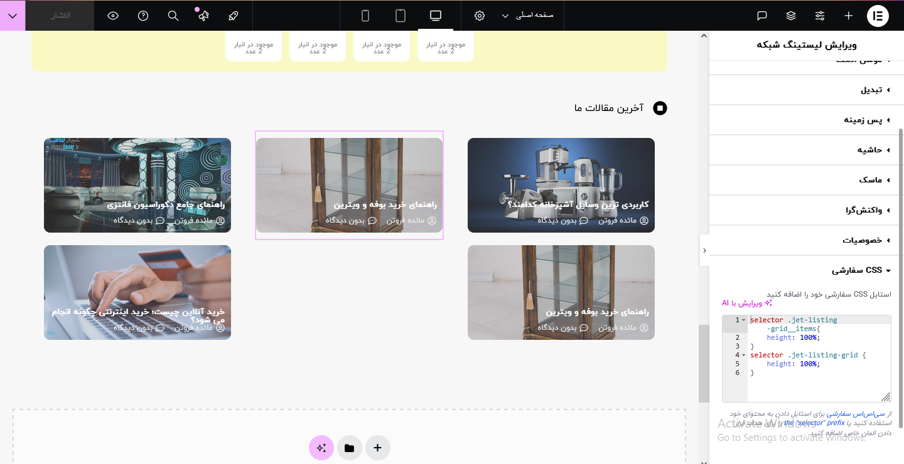This screenshot has height=464, width=904.
Task: Open site settings sliders icon
Action: [820, 16]
